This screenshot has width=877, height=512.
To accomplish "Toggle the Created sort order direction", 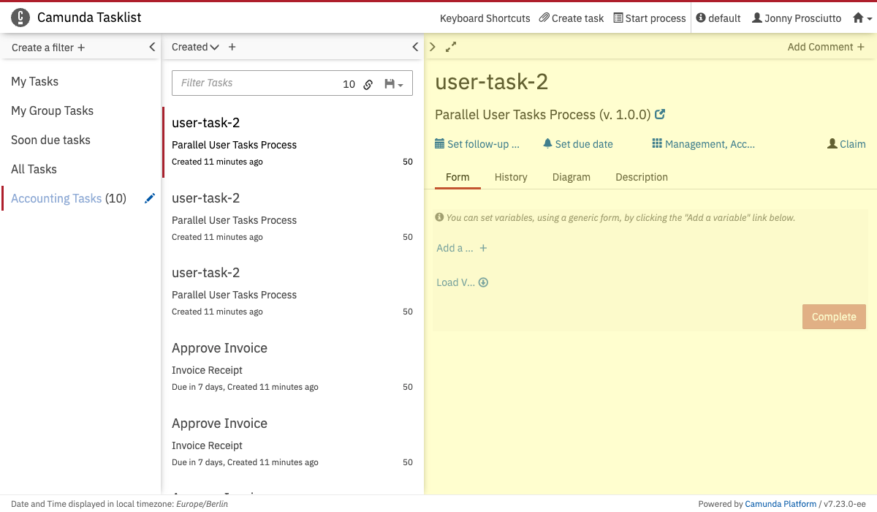I will coord(214,47).
